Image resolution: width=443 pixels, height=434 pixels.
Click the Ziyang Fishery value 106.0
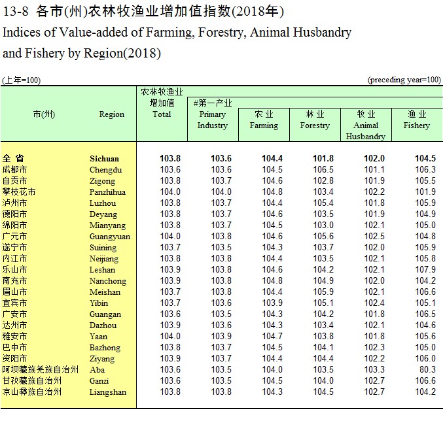pyautogui.click(x=425, y=358)
